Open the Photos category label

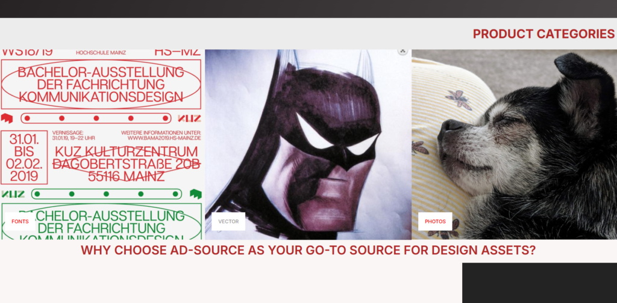tap(435, 221)
